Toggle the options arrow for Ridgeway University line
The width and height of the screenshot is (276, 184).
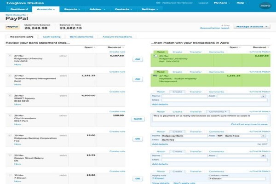(10, 56)
